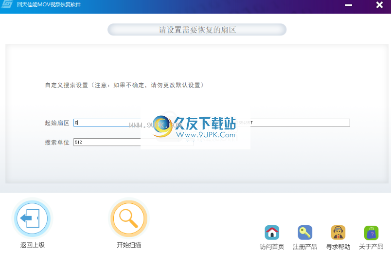Open 注册产品 key icon
The width and height of the screenshot is (391, 253).
(305, 232)
